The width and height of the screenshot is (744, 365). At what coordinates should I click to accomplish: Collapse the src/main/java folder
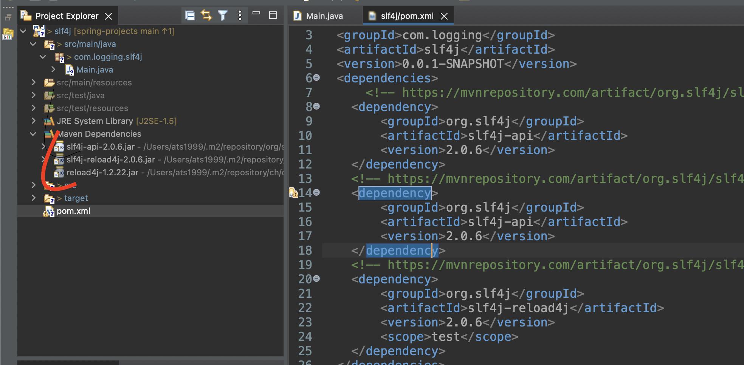pos(33,44)
